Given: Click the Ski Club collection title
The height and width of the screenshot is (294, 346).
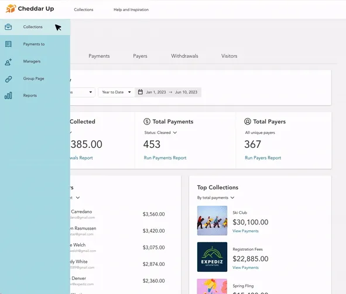Looking at the screenshot, I should 240,213.
